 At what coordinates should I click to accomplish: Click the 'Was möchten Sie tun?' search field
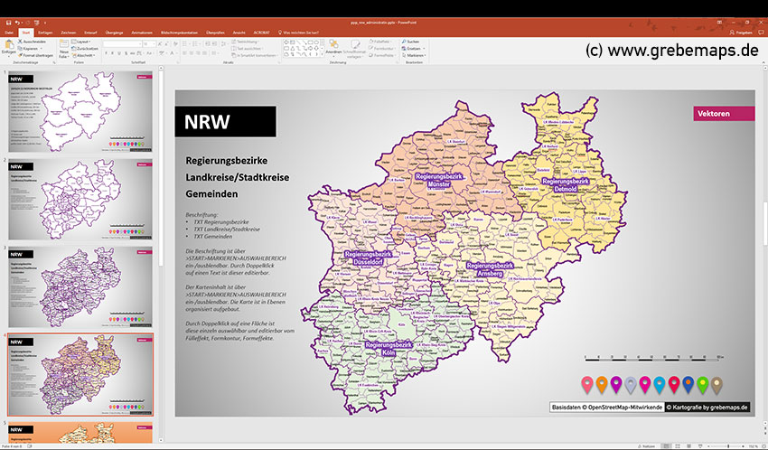click(304, 32)
